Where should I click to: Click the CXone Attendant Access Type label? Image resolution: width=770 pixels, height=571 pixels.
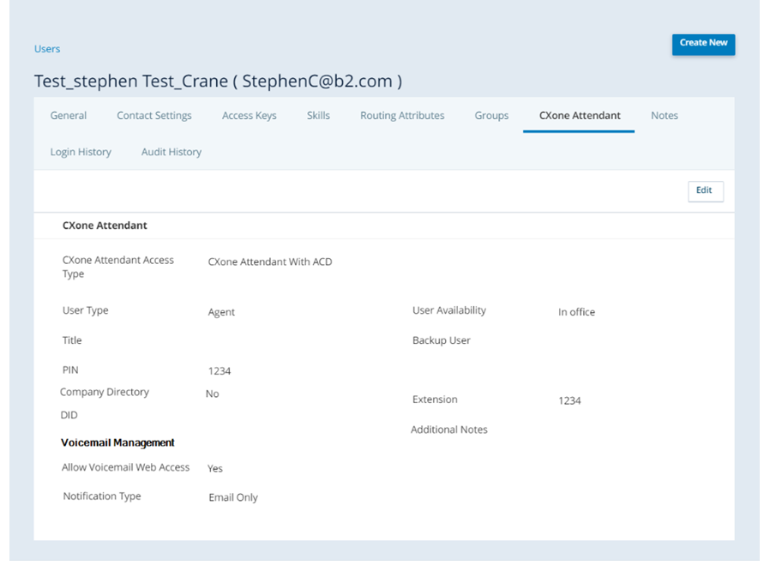[117, 267]
